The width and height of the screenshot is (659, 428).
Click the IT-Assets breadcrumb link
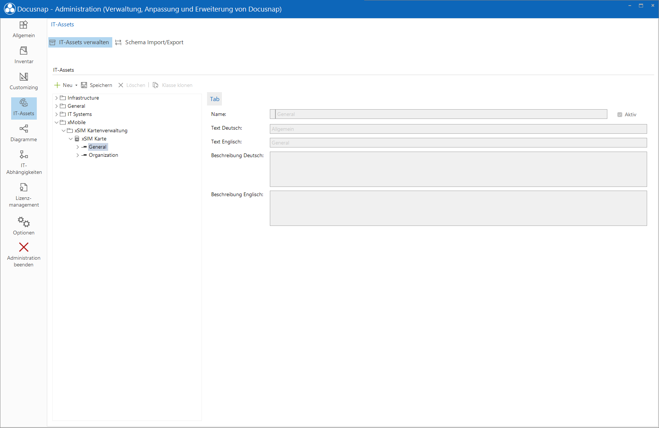coord(62,25)
